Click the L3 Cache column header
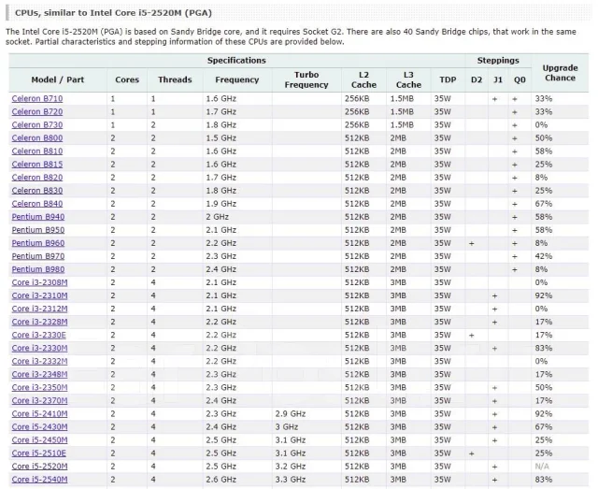The width and height of the screenshot is (598, 489). (x=408, y=79)
